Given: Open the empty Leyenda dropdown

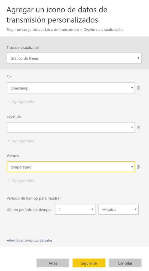Looking at the screenshot, I should pyautogui.click(x=71, y=127).
